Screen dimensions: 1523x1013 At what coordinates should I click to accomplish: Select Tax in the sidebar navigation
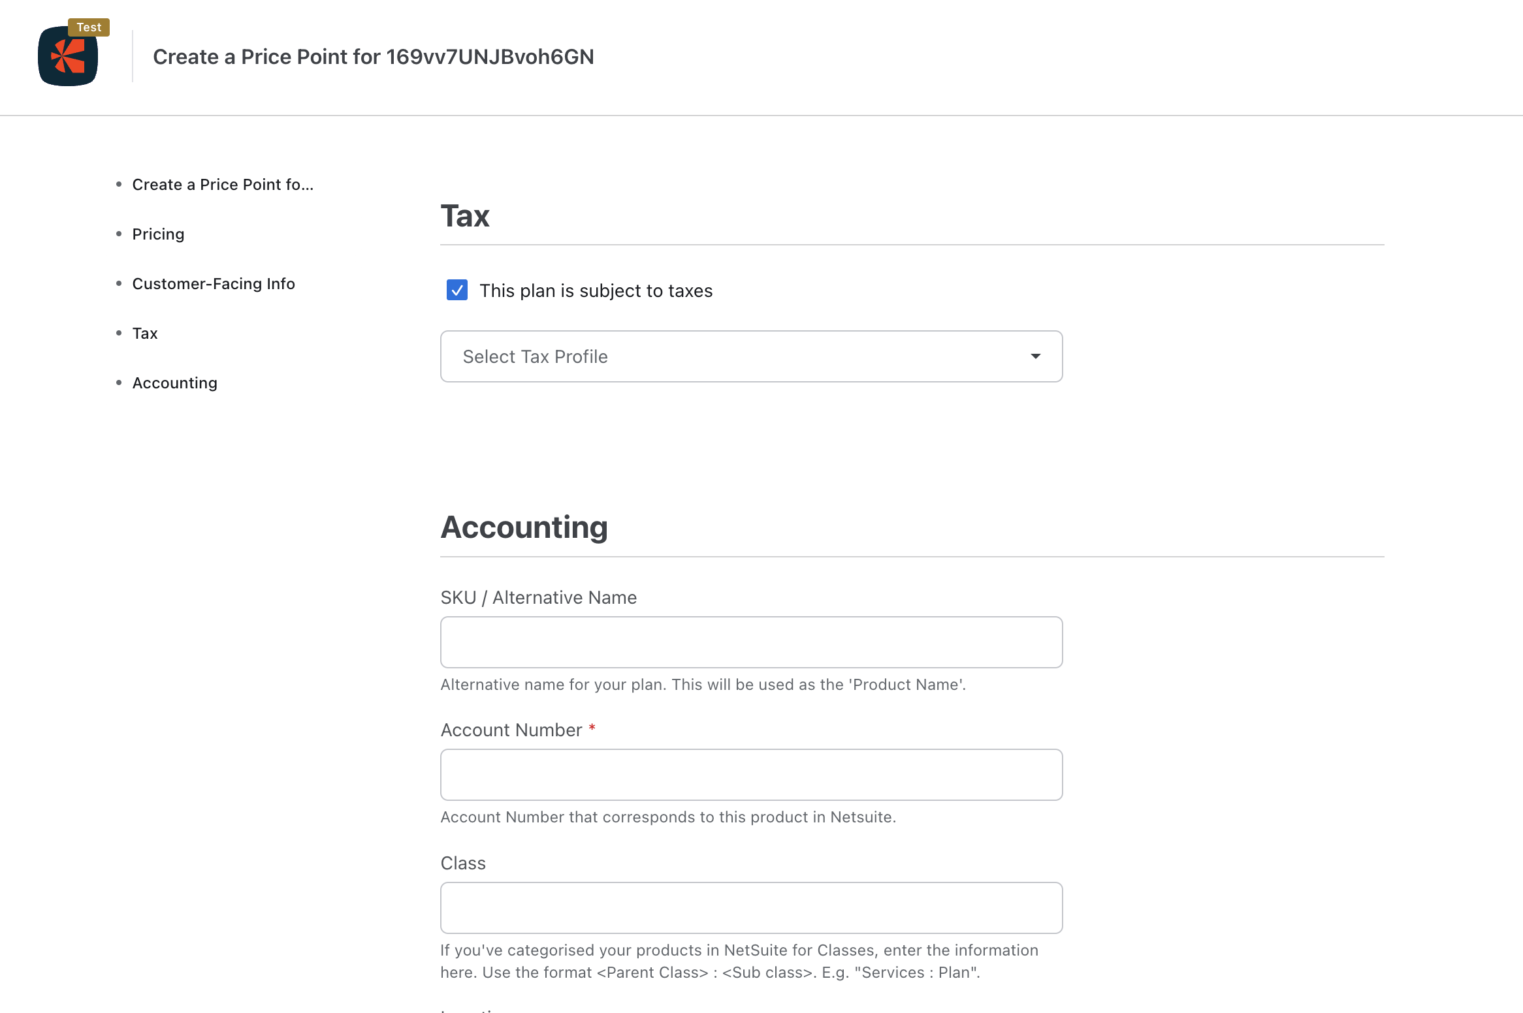[x=145, y=334]
